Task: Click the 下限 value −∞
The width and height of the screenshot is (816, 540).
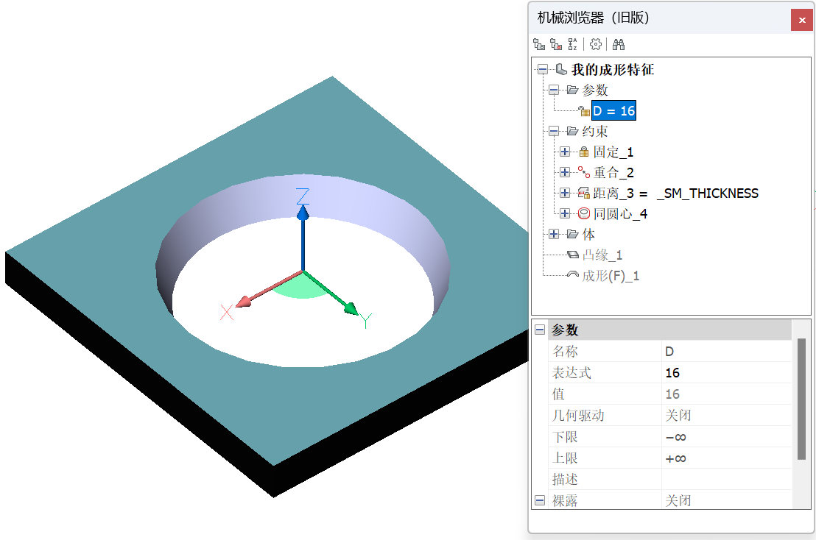Action: (726, 436)
